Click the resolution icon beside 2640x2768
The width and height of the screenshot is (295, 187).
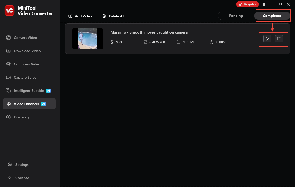145,42
